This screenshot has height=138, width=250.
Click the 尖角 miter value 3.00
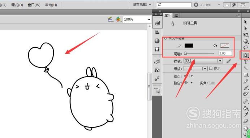click(x=212, y=83)
